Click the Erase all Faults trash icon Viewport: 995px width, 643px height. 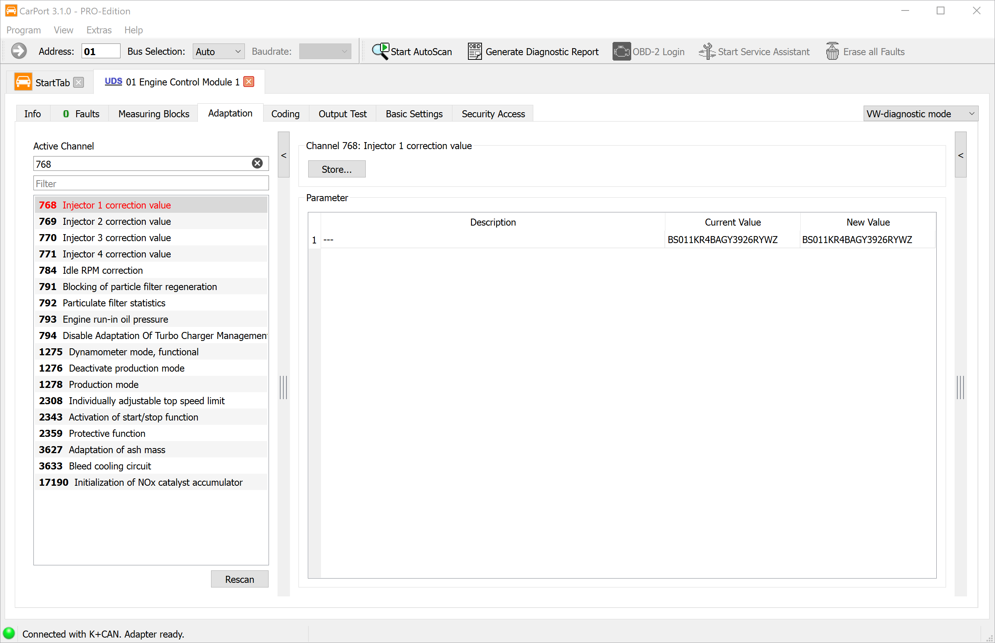pyautogui.click(x=832, y=51)
